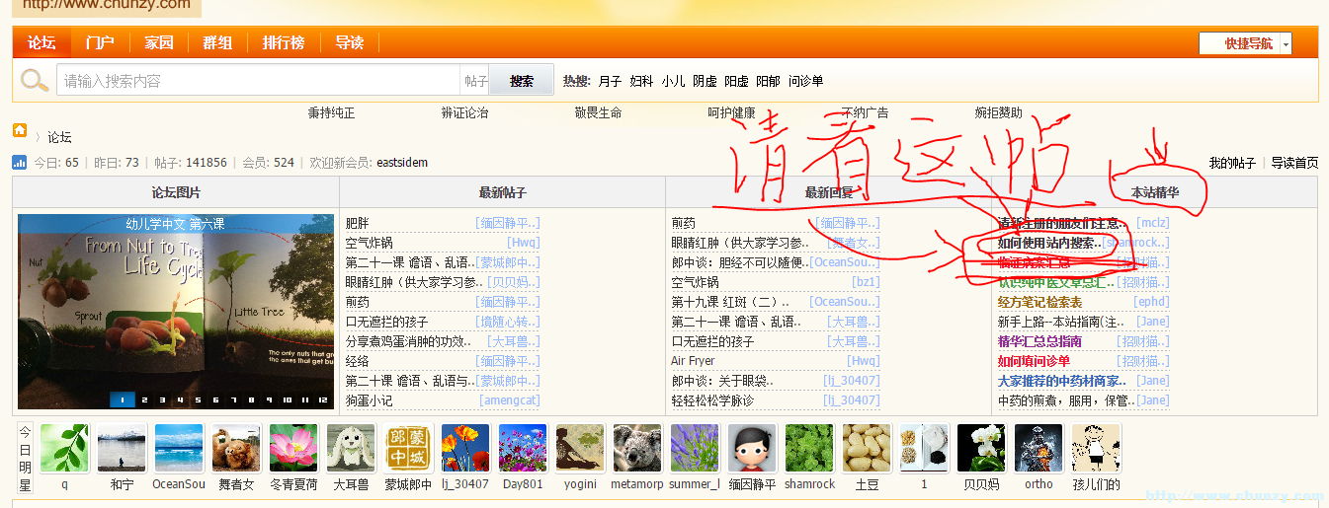
Task: Open 缅因静平's cartoon girl avatar
Action: 752,449
